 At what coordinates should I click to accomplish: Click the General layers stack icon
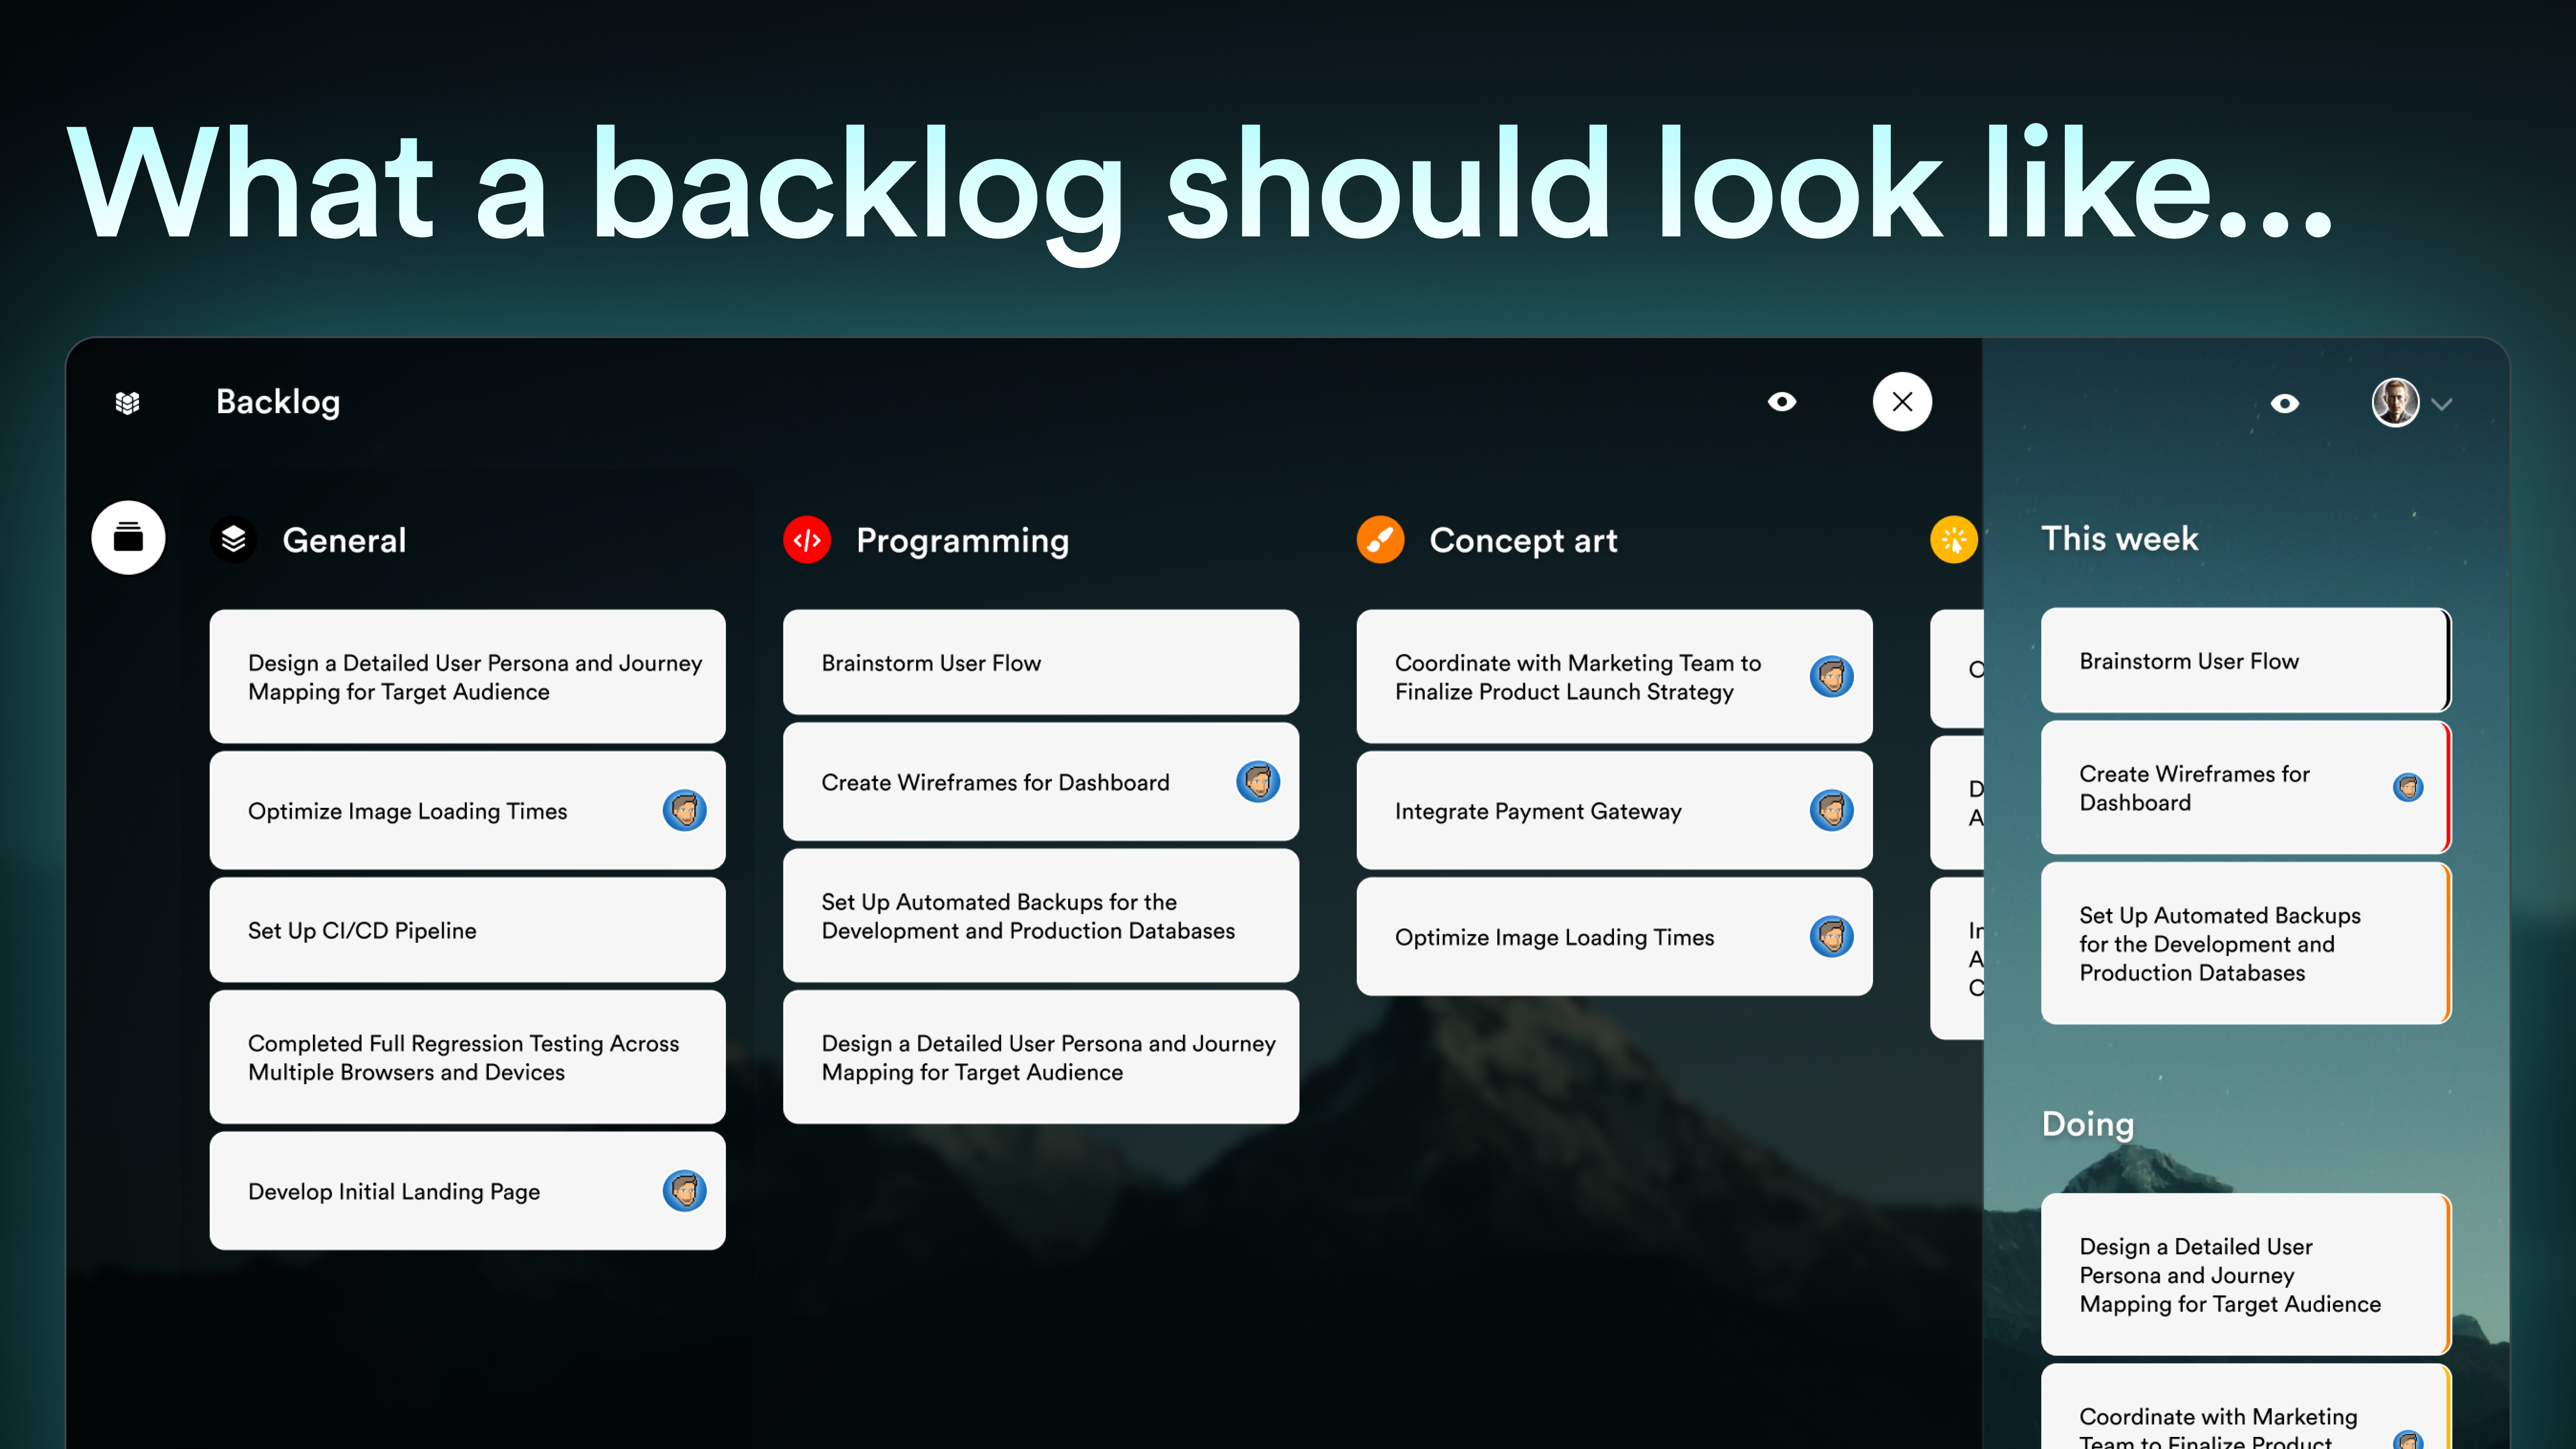tap(233, 540)
